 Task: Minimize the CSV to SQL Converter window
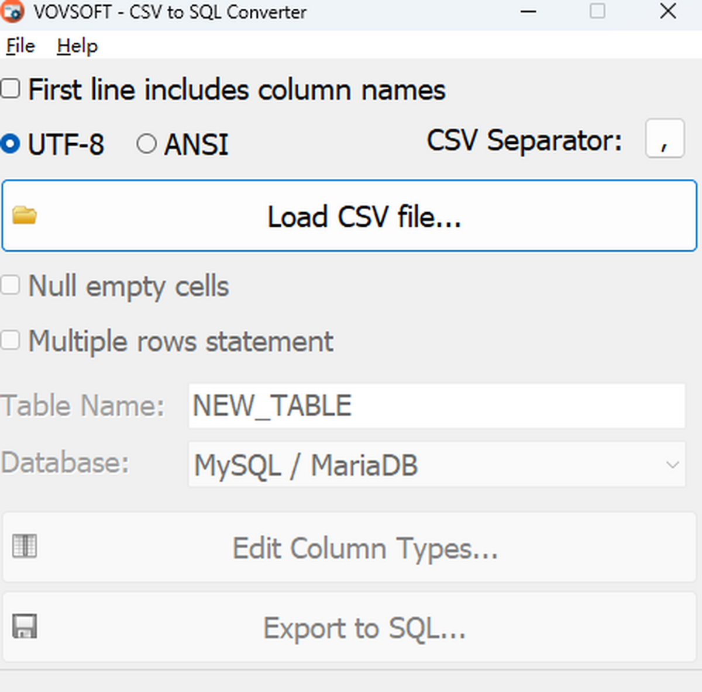(528, 11)
